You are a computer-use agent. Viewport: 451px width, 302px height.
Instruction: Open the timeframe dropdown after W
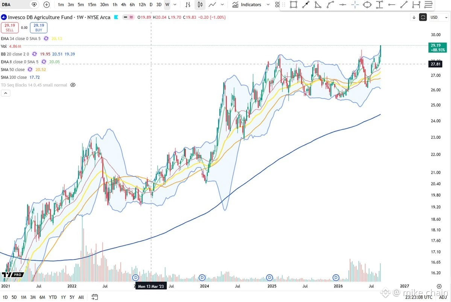tap(175, 5)
